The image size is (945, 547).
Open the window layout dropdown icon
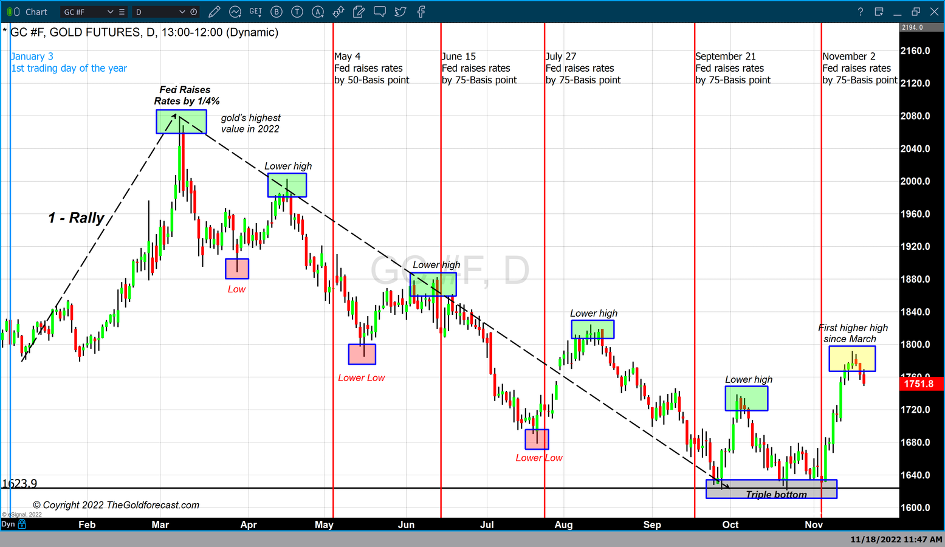879,12
